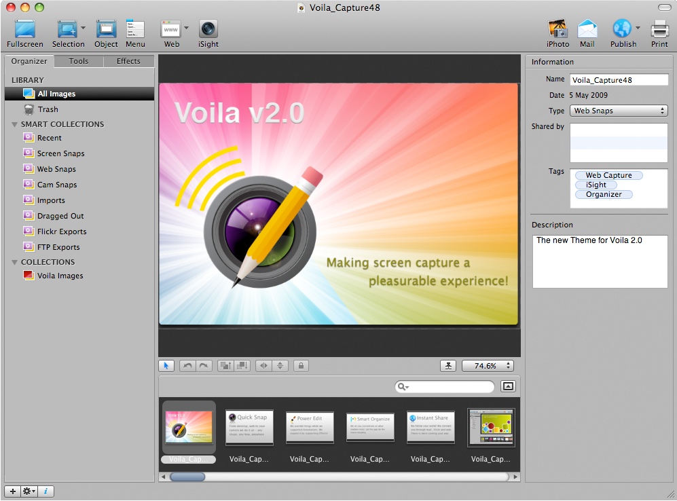Click the thumbnail strip right scroll arrow

[x=515, y=477]
